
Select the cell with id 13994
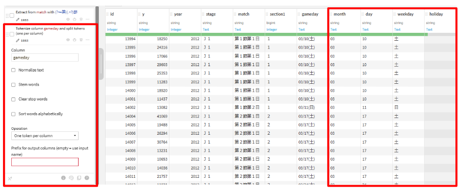click(x=121, y=39)
